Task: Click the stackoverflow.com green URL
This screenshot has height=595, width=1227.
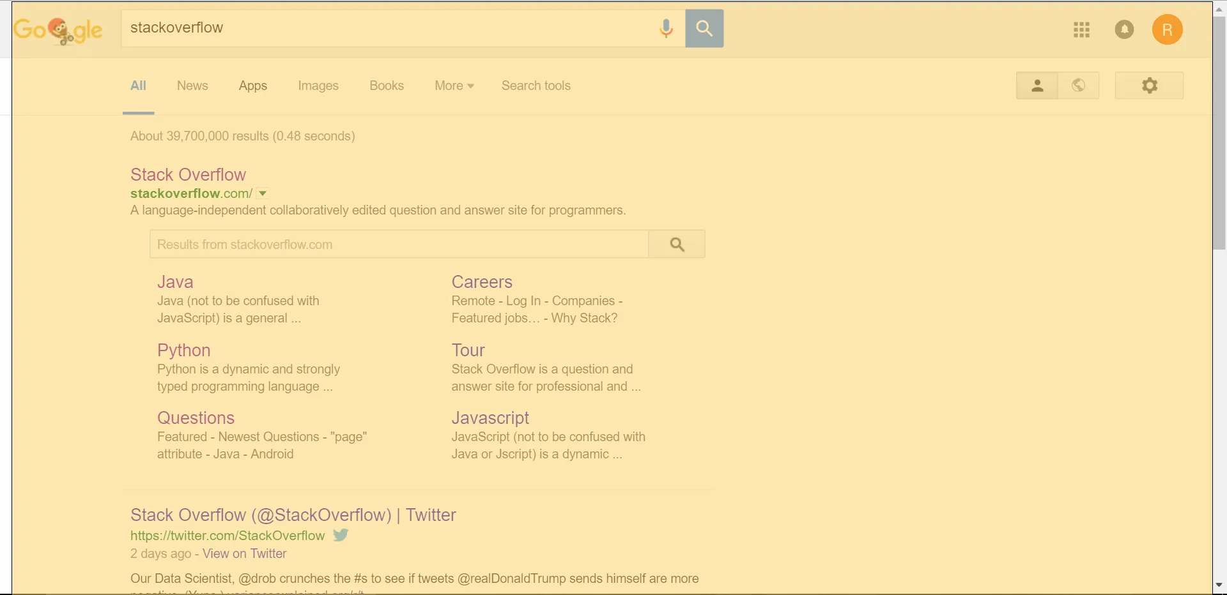Action: 191,193
